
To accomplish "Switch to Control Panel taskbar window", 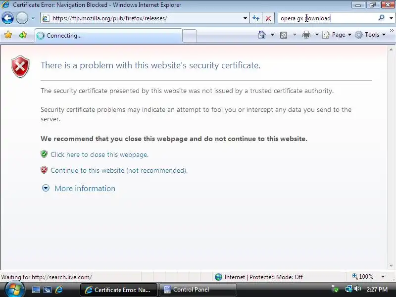I will click(x=198, y=290).
